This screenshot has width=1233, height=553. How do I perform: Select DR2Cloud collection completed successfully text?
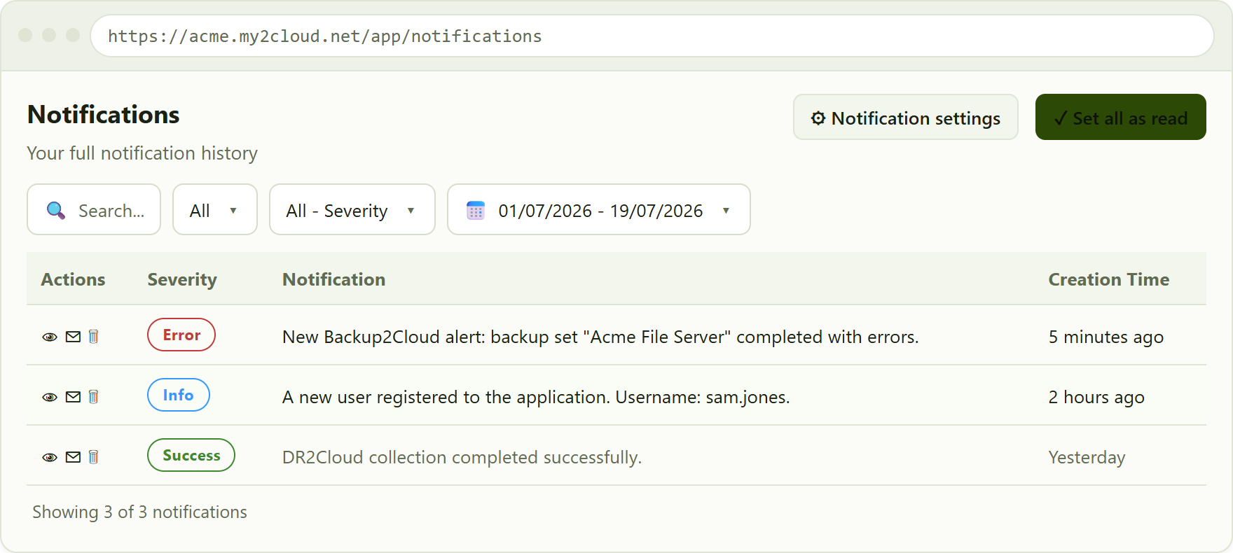(x=462, y=457)
